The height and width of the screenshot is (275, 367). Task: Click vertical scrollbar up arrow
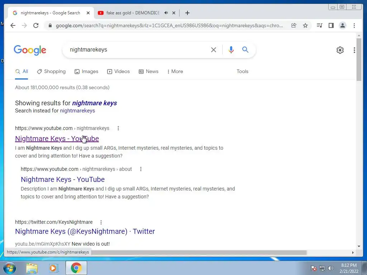(x=359, y=35)
